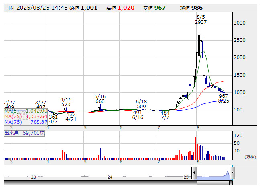Click the 8/25 low label at 967
Image resolution: width=262 pixels, height=189 pixels.
pyautogui.click(x=223, y=98)
